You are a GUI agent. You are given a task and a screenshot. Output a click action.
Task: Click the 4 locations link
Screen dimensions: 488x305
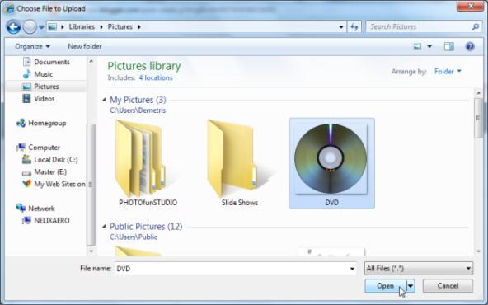pos(156,77)
